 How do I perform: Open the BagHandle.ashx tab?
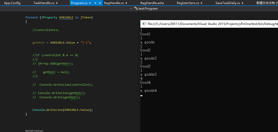[x=152, y=3]
